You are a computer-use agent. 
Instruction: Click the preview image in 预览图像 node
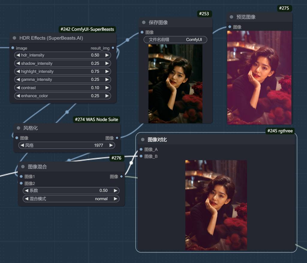[259, 77]
